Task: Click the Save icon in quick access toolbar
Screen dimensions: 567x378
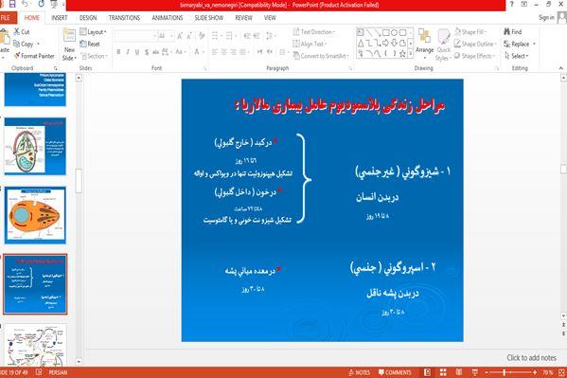Action: (x=12, y=5)
